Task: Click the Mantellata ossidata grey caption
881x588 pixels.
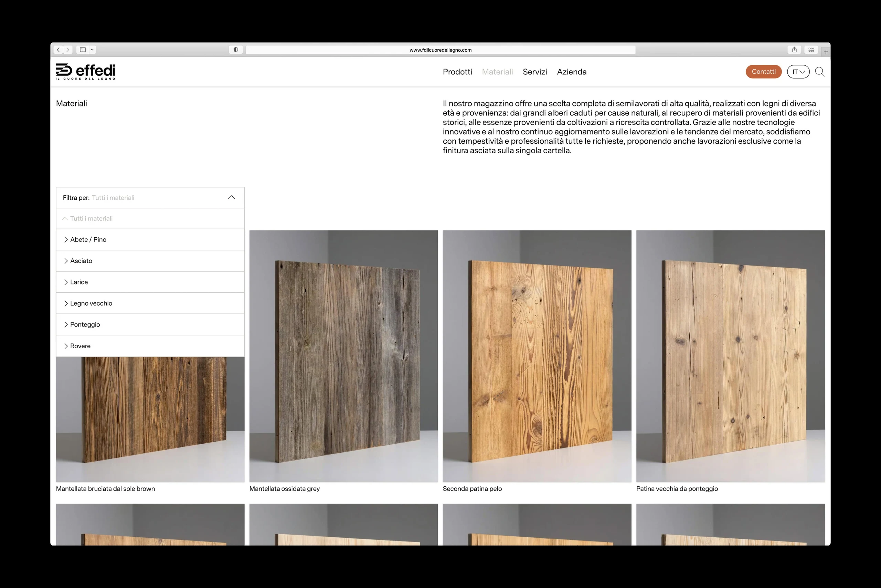Action: point(285,489)
